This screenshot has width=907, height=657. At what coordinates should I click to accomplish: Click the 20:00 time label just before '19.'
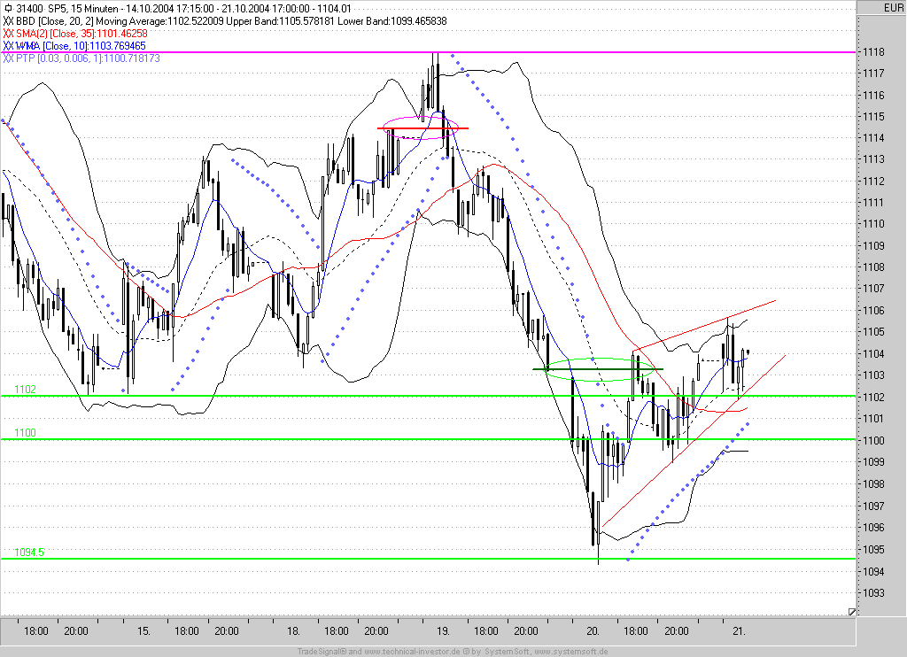(x=376, y=631)
